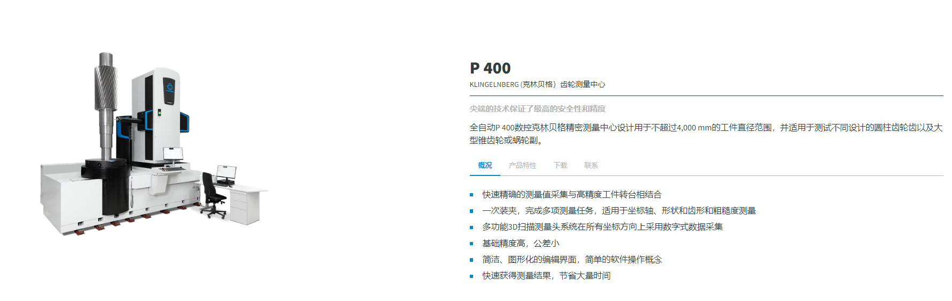Image resolution: width=952 pixels, height=301 pixels.
Task: Click the blue bullet before 基础精度高
Action: point(471,244)
